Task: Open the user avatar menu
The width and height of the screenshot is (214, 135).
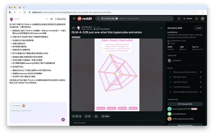Action: (203, 18)
